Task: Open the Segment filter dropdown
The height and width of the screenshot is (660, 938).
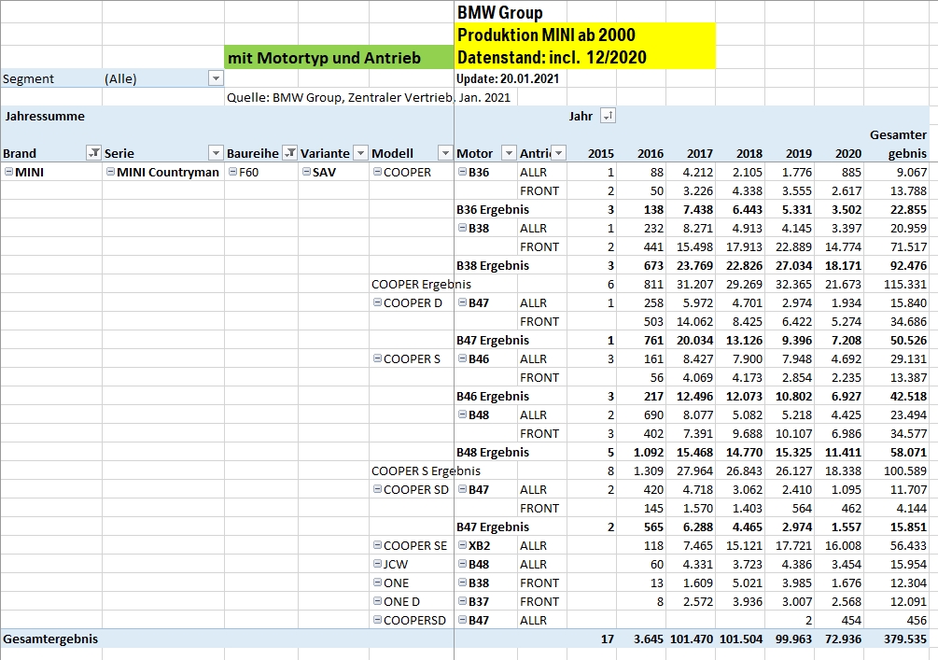Action: [x=215, y=79]
